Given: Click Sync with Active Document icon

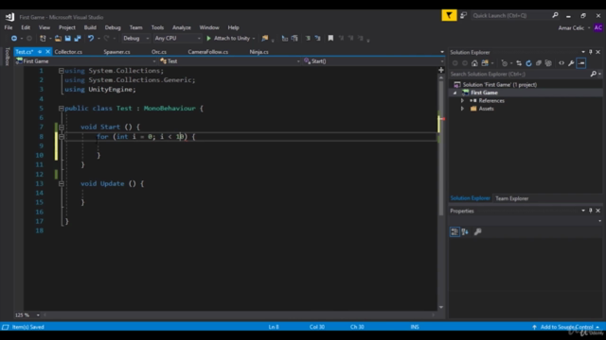Looking at the screenshot, I should coord(519,63).
